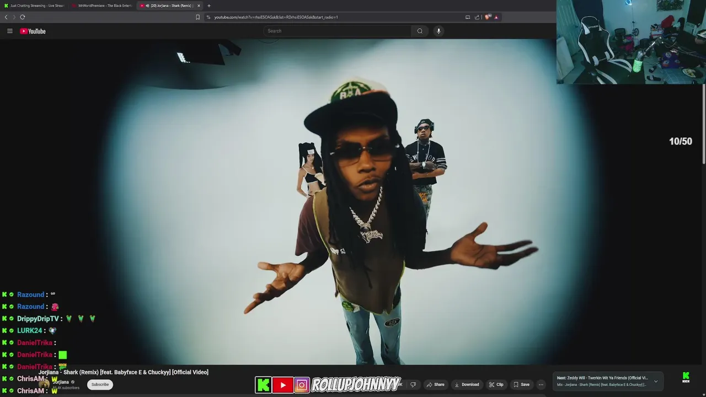Open the Next: Zeddy Will video entry
706x397 pixels.
pyautogui.click(x=602, y=378)
